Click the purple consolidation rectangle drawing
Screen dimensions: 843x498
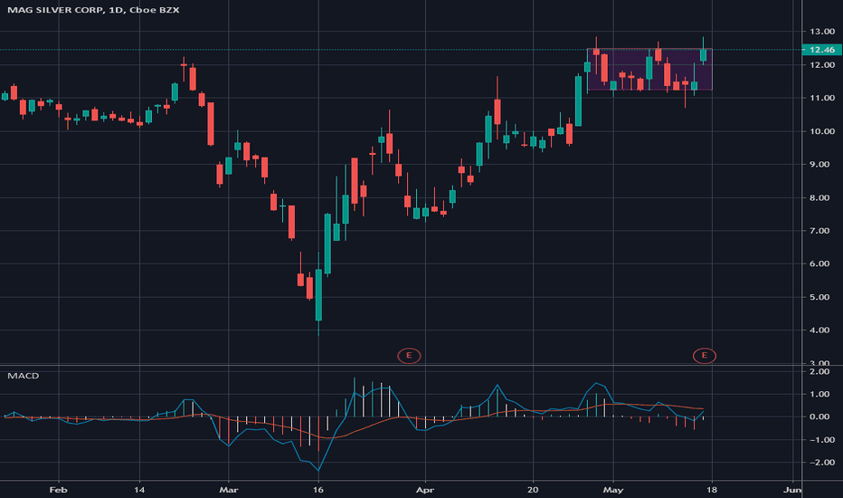tap(649, 70)
